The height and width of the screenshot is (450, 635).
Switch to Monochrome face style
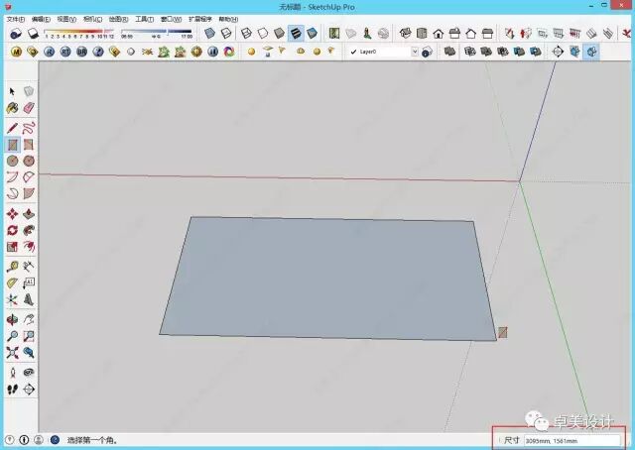[312, 33]
